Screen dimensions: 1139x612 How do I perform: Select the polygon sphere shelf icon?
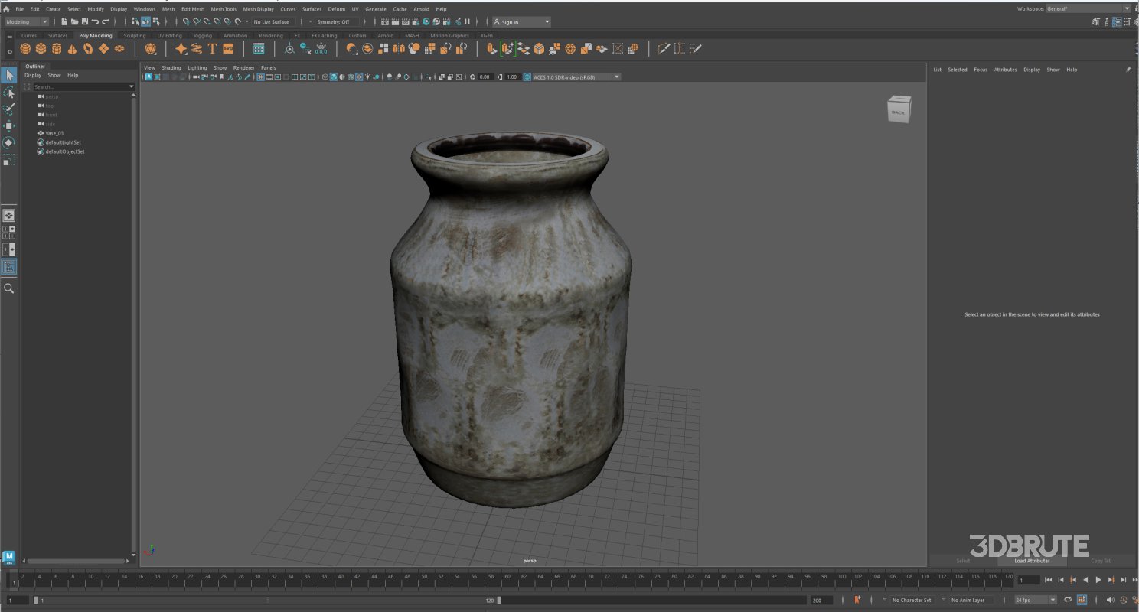pyautogui.click(x=24, y=48)
